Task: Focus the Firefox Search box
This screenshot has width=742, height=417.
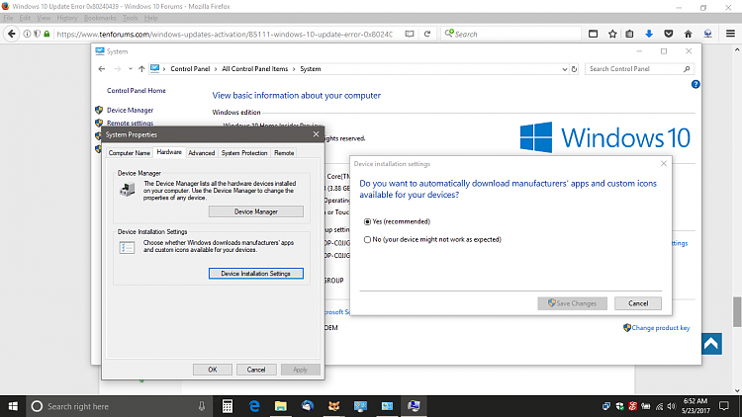Action: 511,34
